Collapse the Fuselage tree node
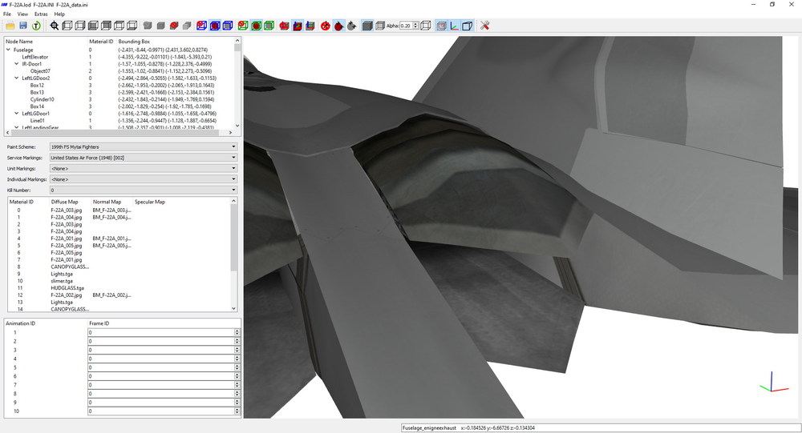Viewport: 802px width, 433px height. coord(8,50)
